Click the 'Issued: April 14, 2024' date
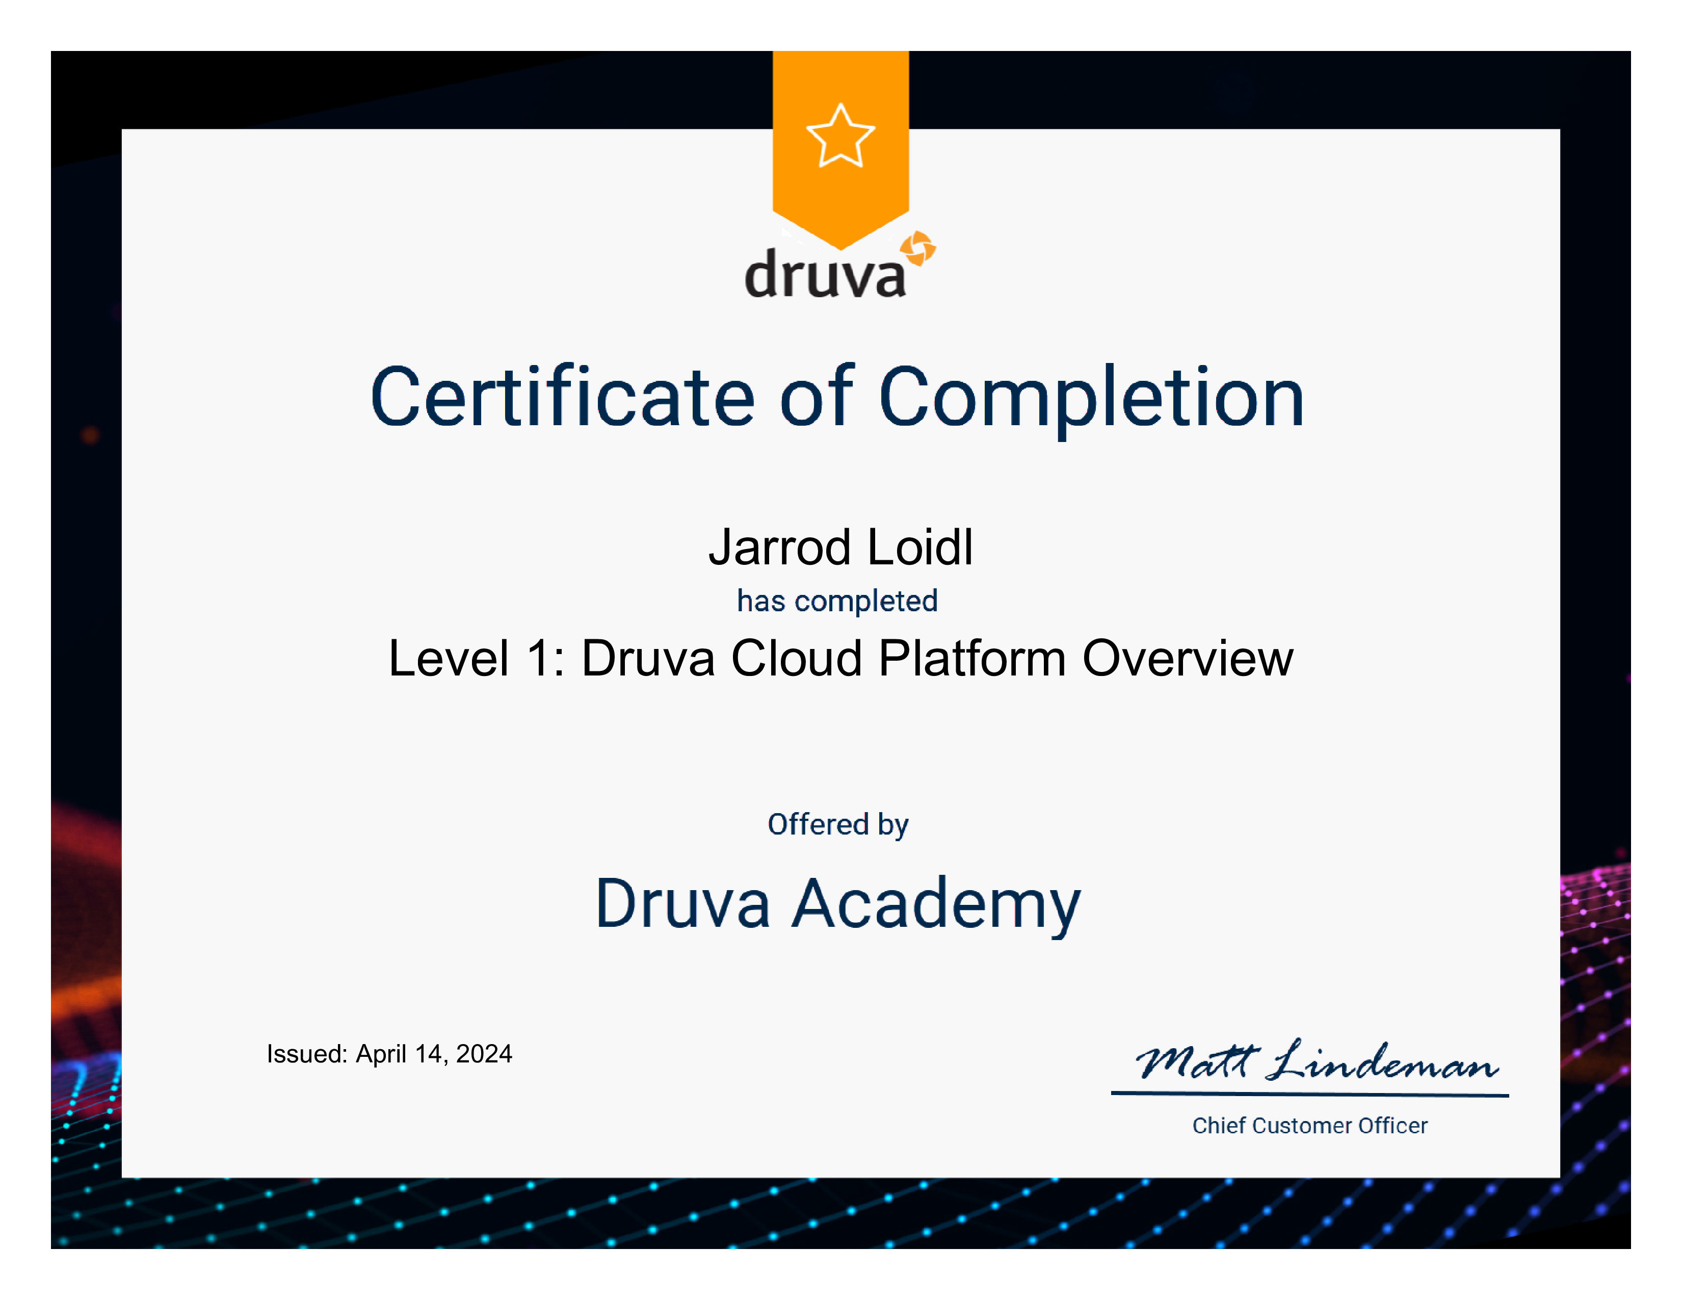This screenshot has height=1300, width=1682. pos(389,1054)
